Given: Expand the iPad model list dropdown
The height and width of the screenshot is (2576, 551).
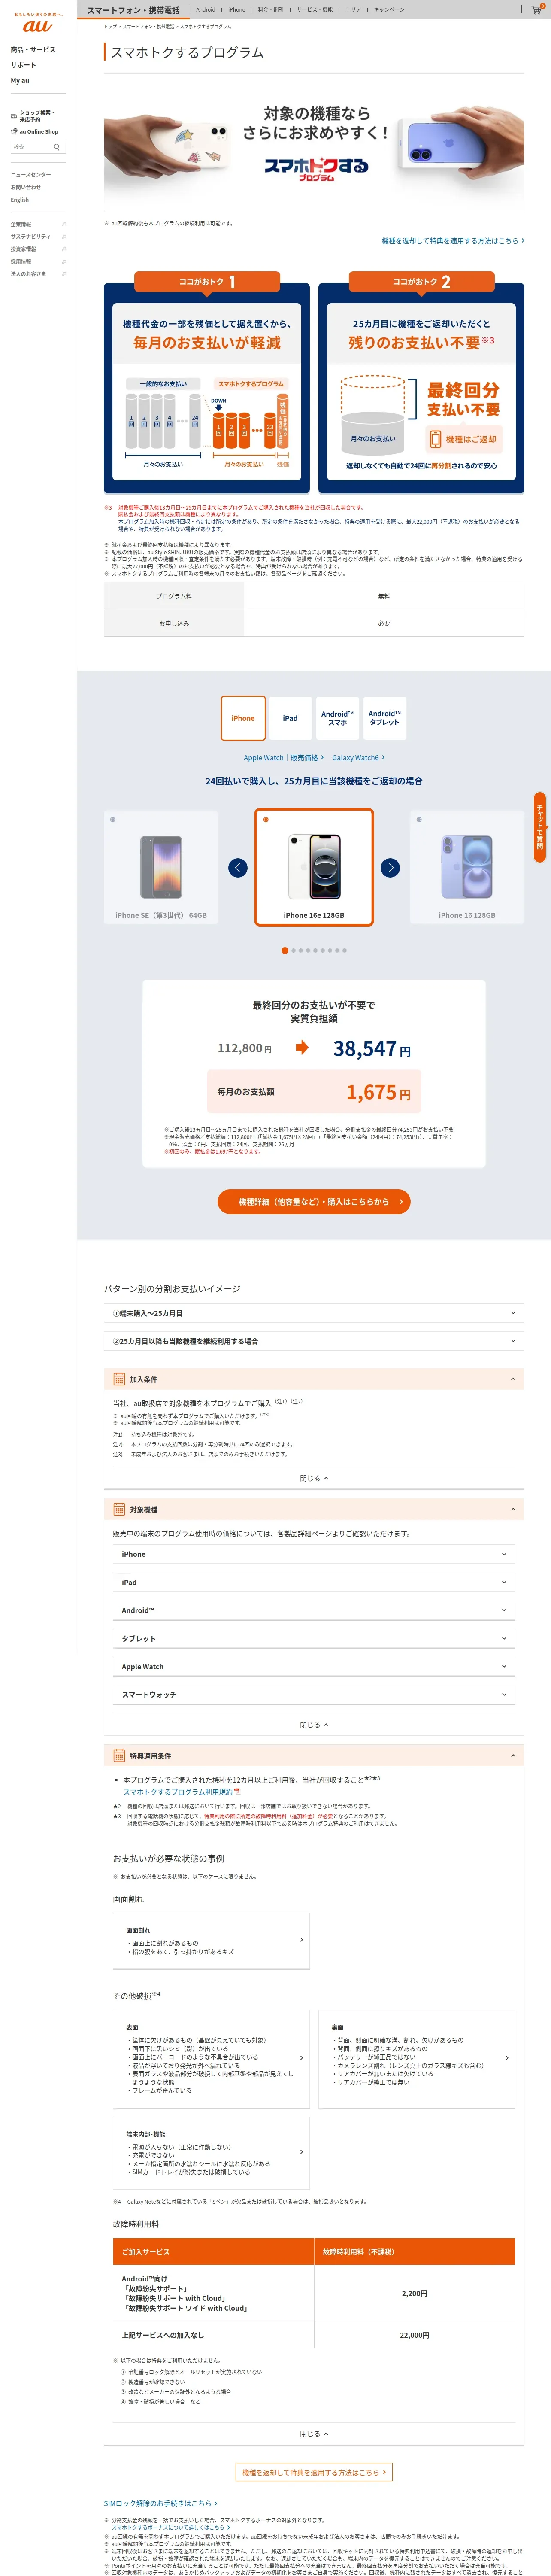Looking at the screenshot, I should (314, 1582).
